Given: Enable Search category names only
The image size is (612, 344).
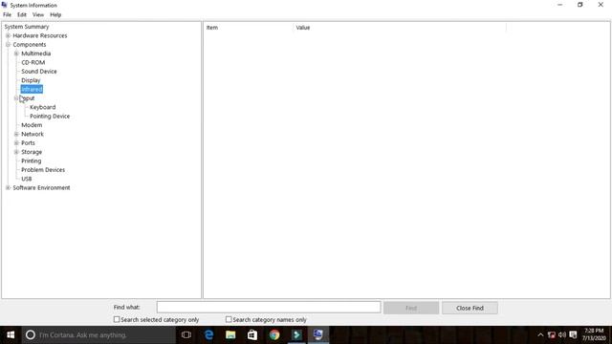Looking at the screenshot, I should point(229,319).
